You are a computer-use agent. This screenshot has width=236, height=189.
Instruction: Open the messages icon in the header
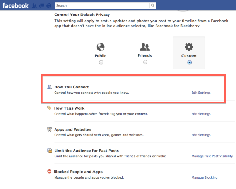(x=41, y=6)
